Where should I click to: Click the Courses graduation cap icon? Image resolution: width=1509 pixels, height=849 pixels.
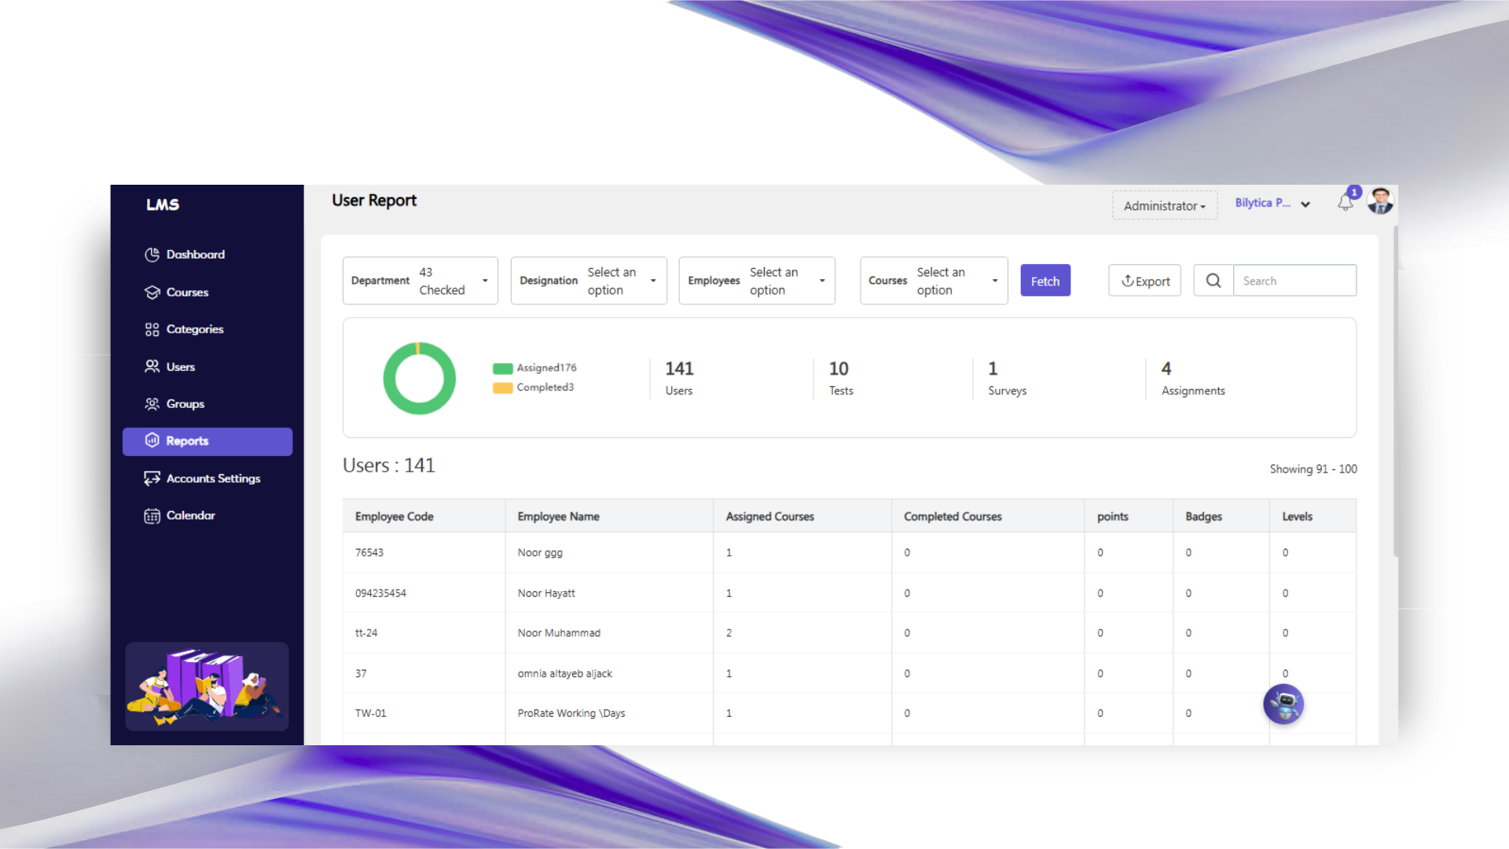[152, 292]
